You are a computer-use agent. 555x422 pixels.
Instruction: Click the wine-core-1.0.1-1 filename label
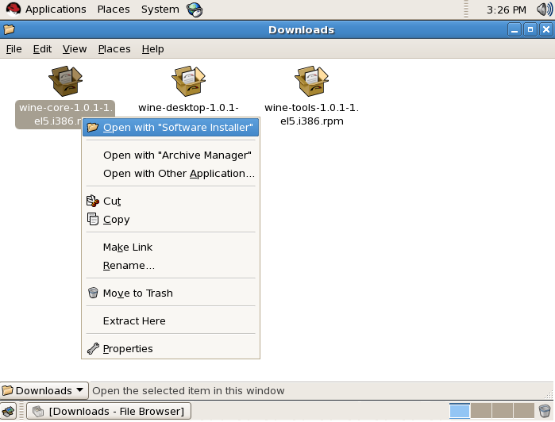pos(65,108)
